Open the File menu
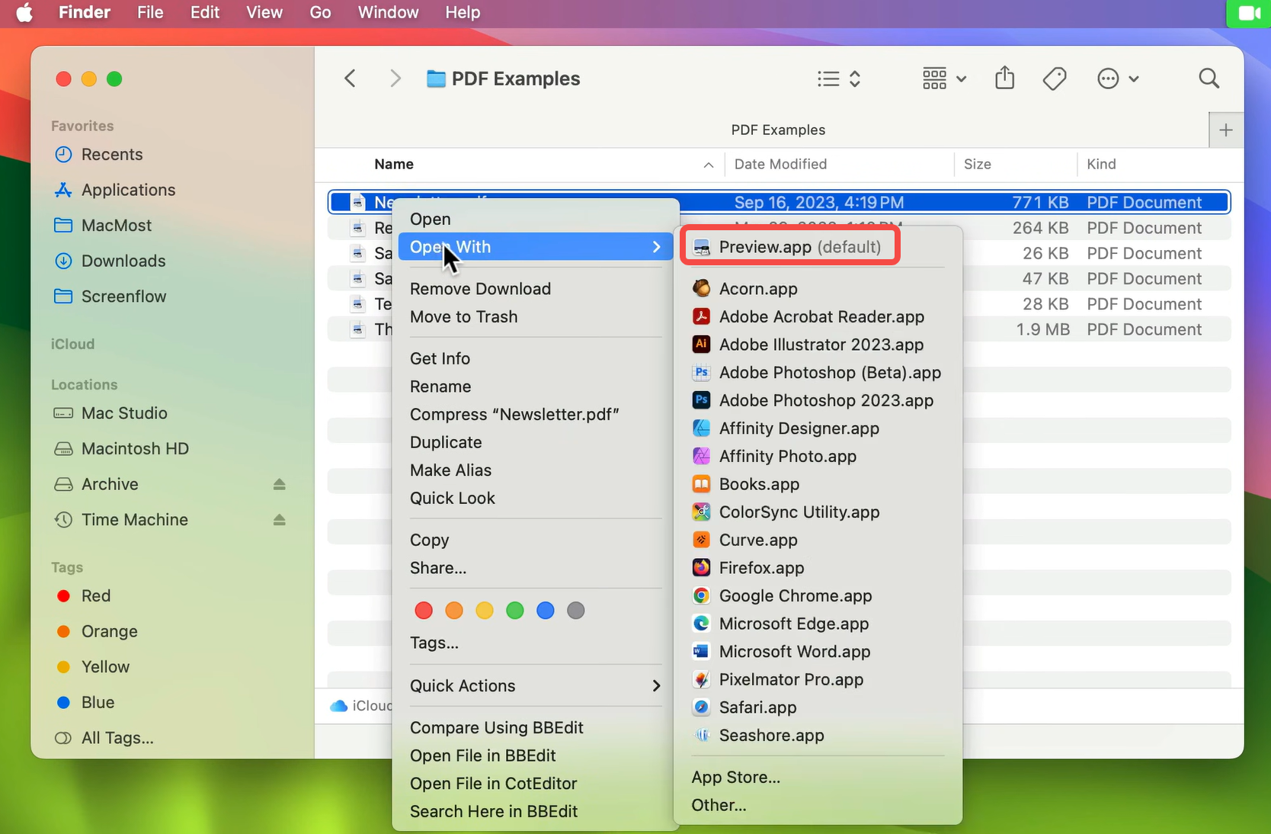The image size is (1271, 834). [x=150, y=13]
